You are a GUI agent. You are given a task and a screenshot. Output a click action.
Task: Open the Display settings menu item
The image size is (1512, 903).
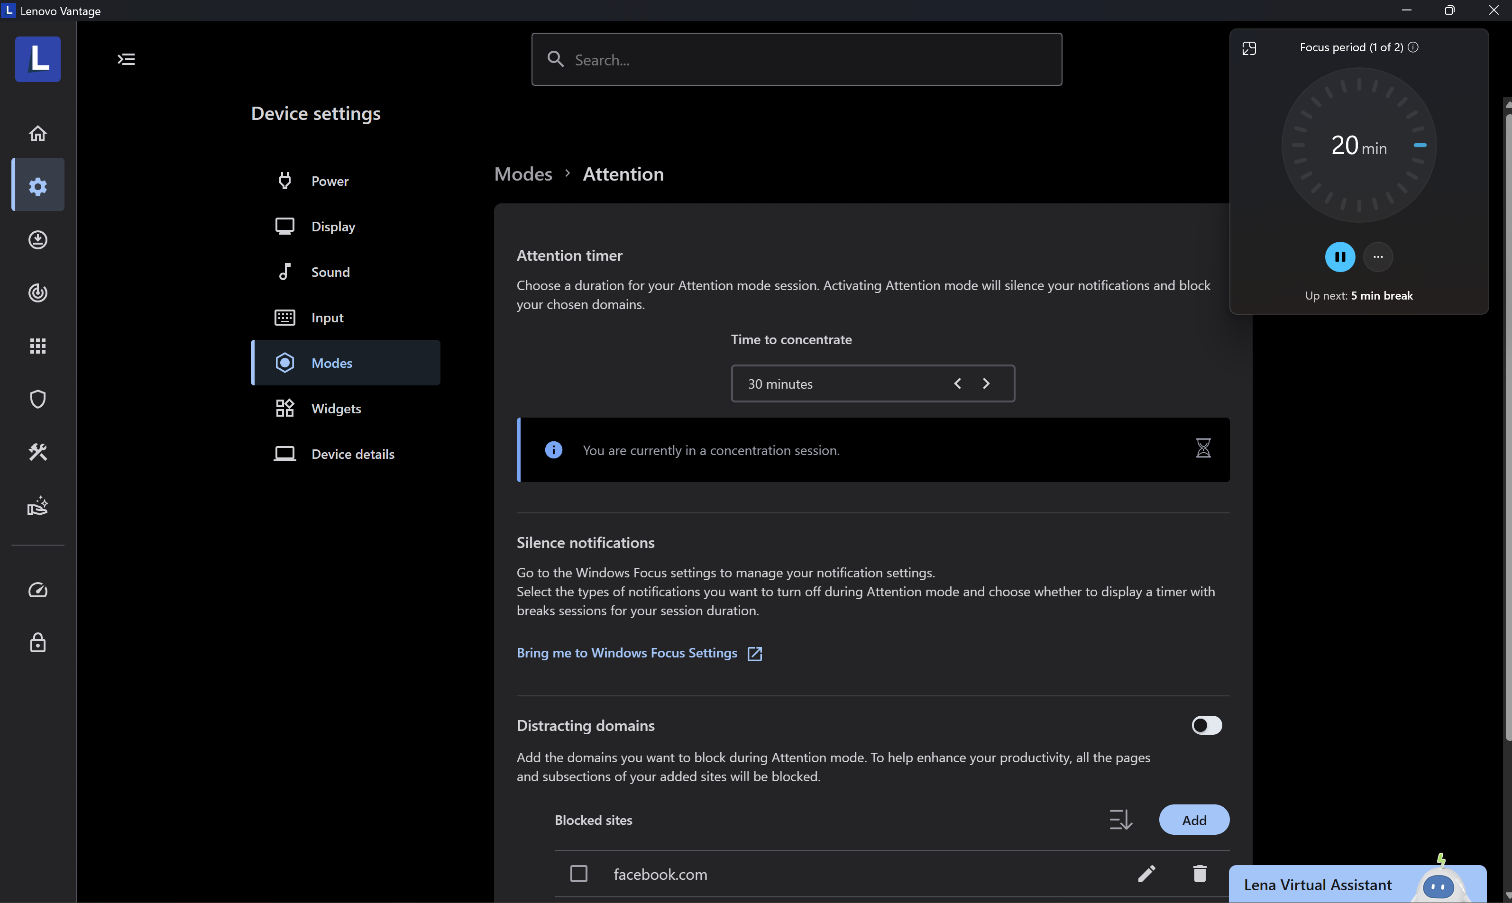click(333, 227)
